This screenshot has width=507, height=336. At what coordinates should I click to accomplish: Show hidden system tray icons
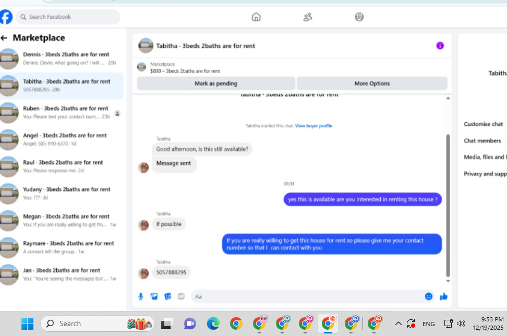[399, 323]
